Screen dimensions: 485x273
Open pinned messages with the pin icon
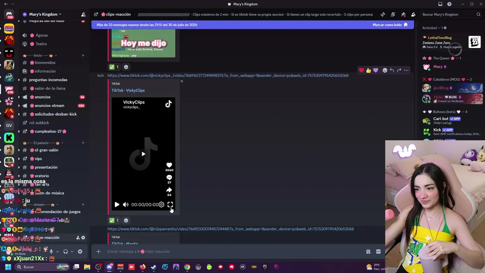(x=403, y=14)
